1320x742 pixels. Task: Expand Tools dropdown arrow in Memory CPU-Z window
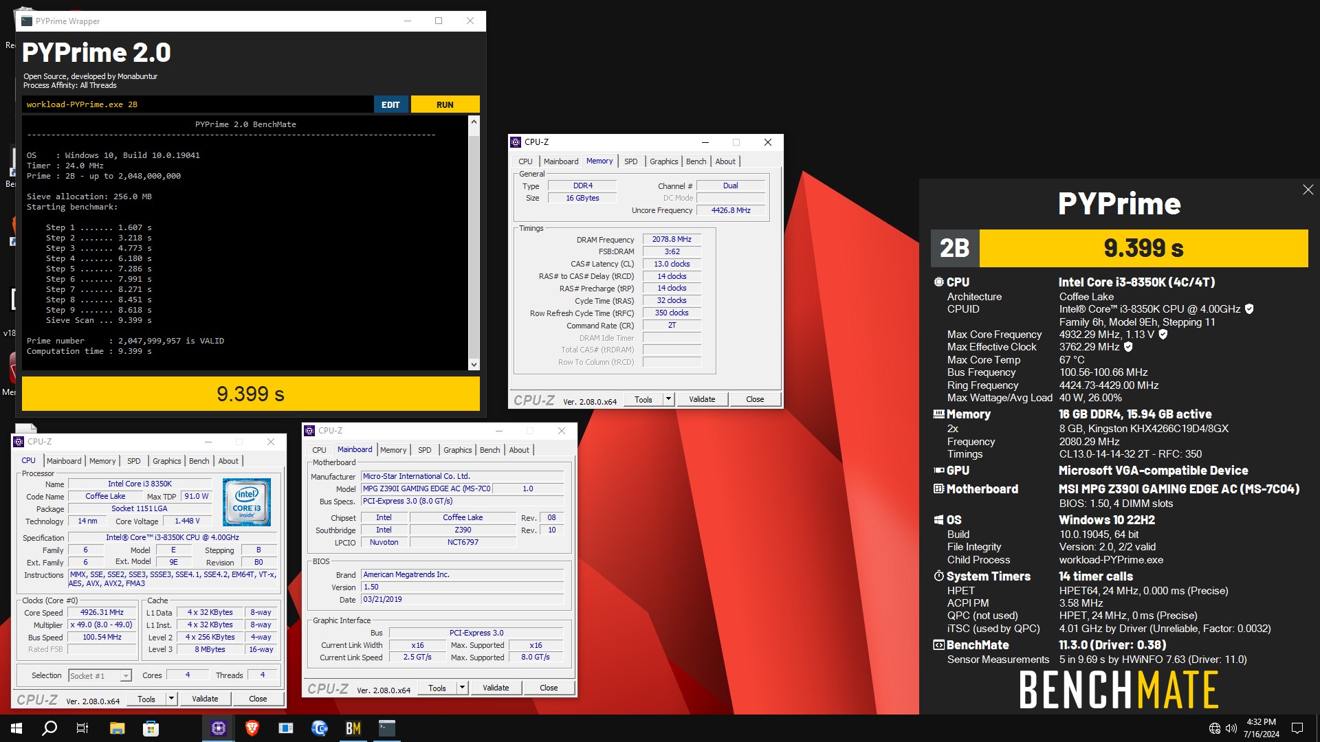click(668, 399)
